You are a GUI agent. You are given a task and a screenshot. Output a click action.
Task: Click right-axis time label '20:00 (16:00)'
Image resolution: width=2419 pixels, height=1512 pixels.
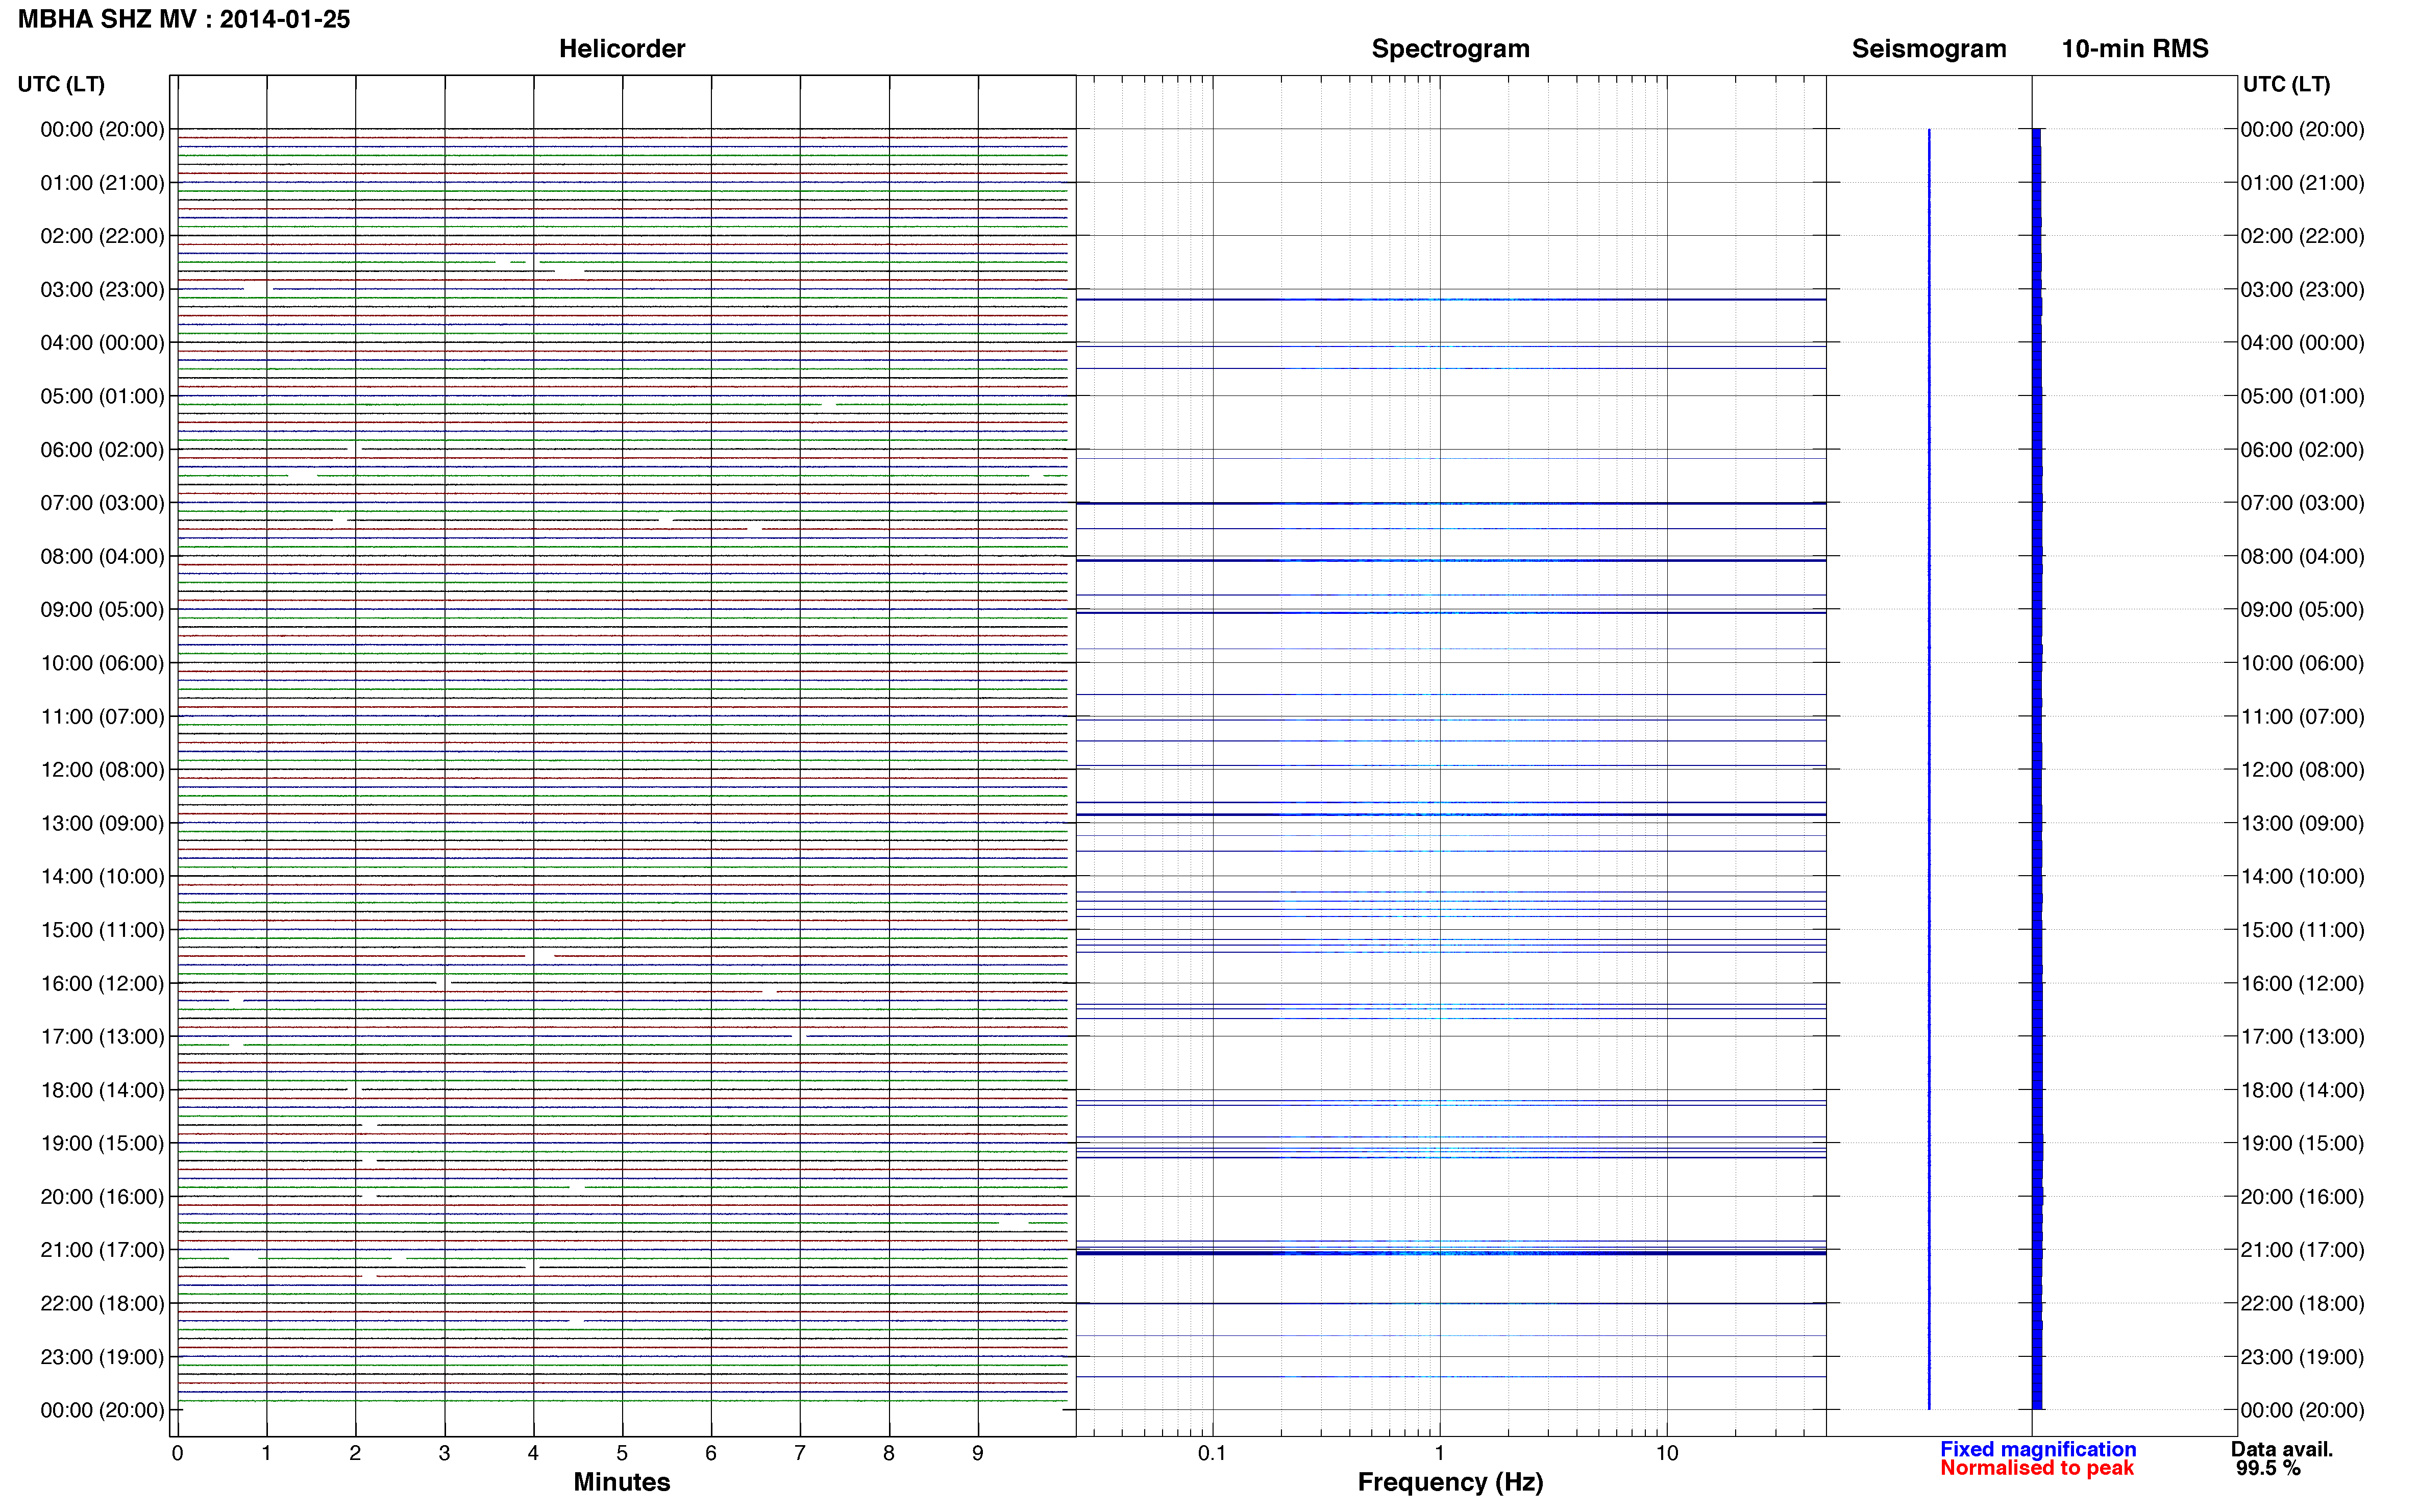pyautogui.click(x=2302, y=1196)
